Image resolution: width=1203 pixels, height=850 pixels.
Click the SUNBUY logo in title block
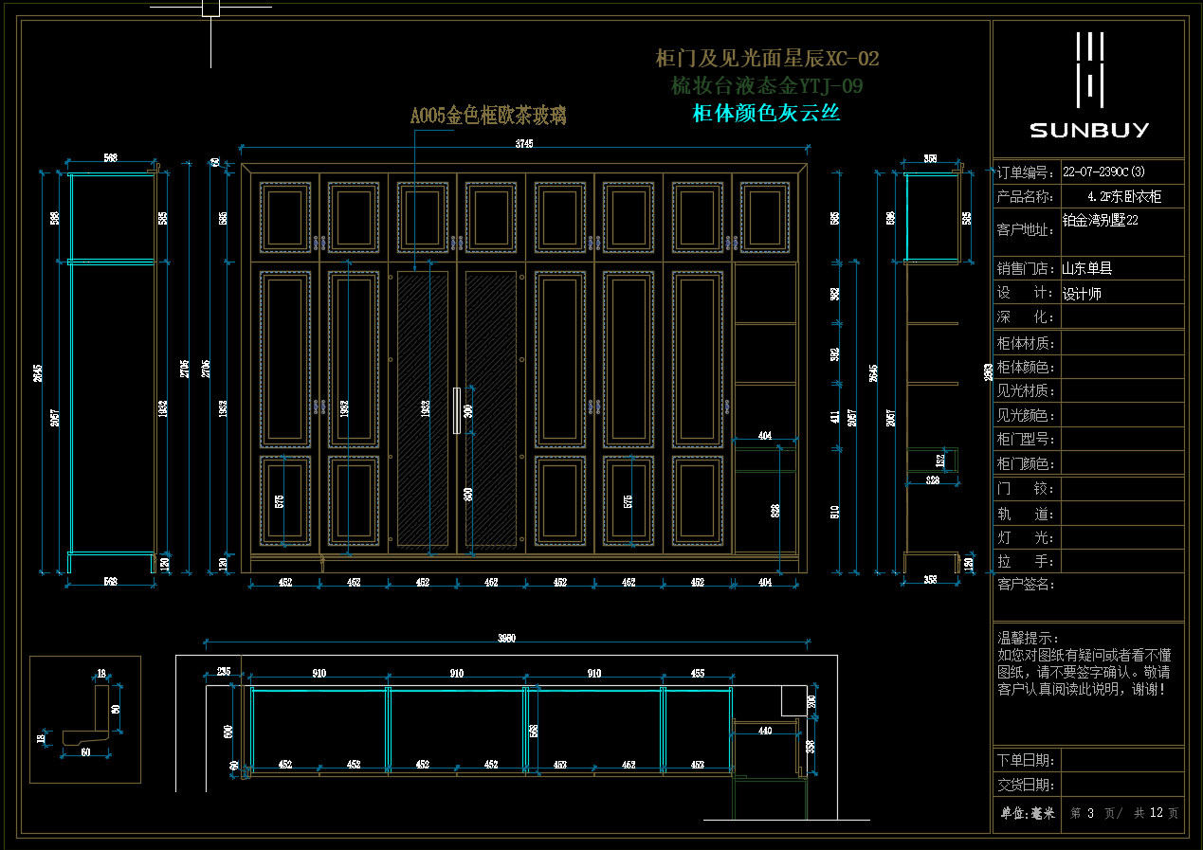1089,87
